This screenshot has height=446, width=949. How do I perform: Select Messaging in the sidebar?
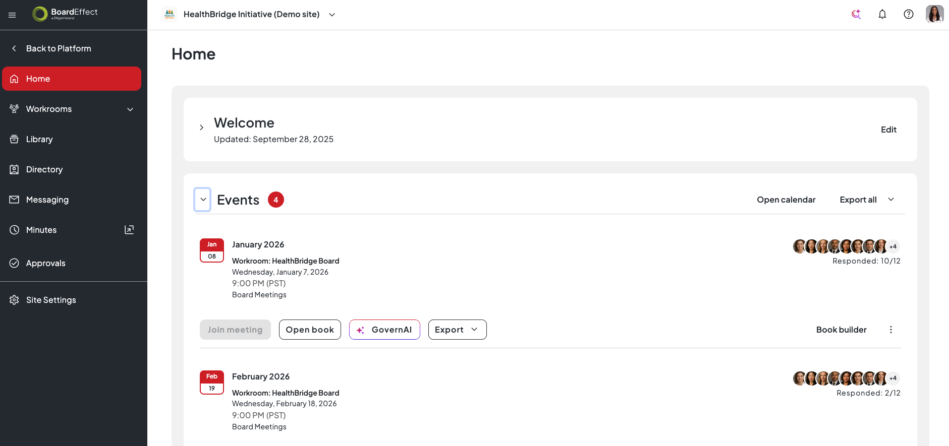[47, 200]
